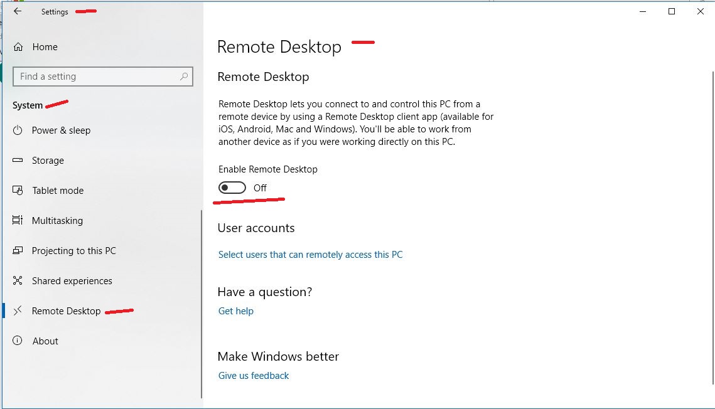Maximize the Settings window

tap(672, 11)
